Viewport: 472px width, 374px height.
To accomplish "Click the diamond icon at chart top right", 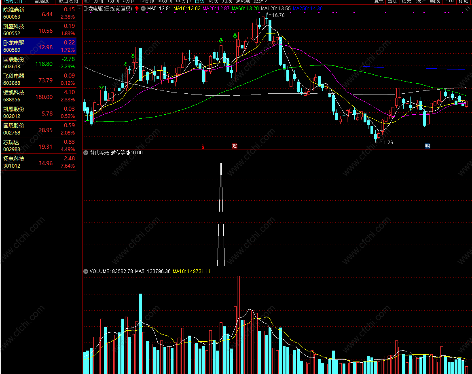I will pos(468,9).
